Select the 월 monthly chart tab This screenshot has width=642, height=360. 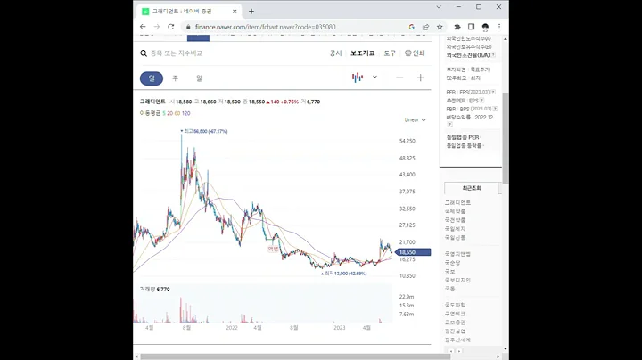pos(199,78)
